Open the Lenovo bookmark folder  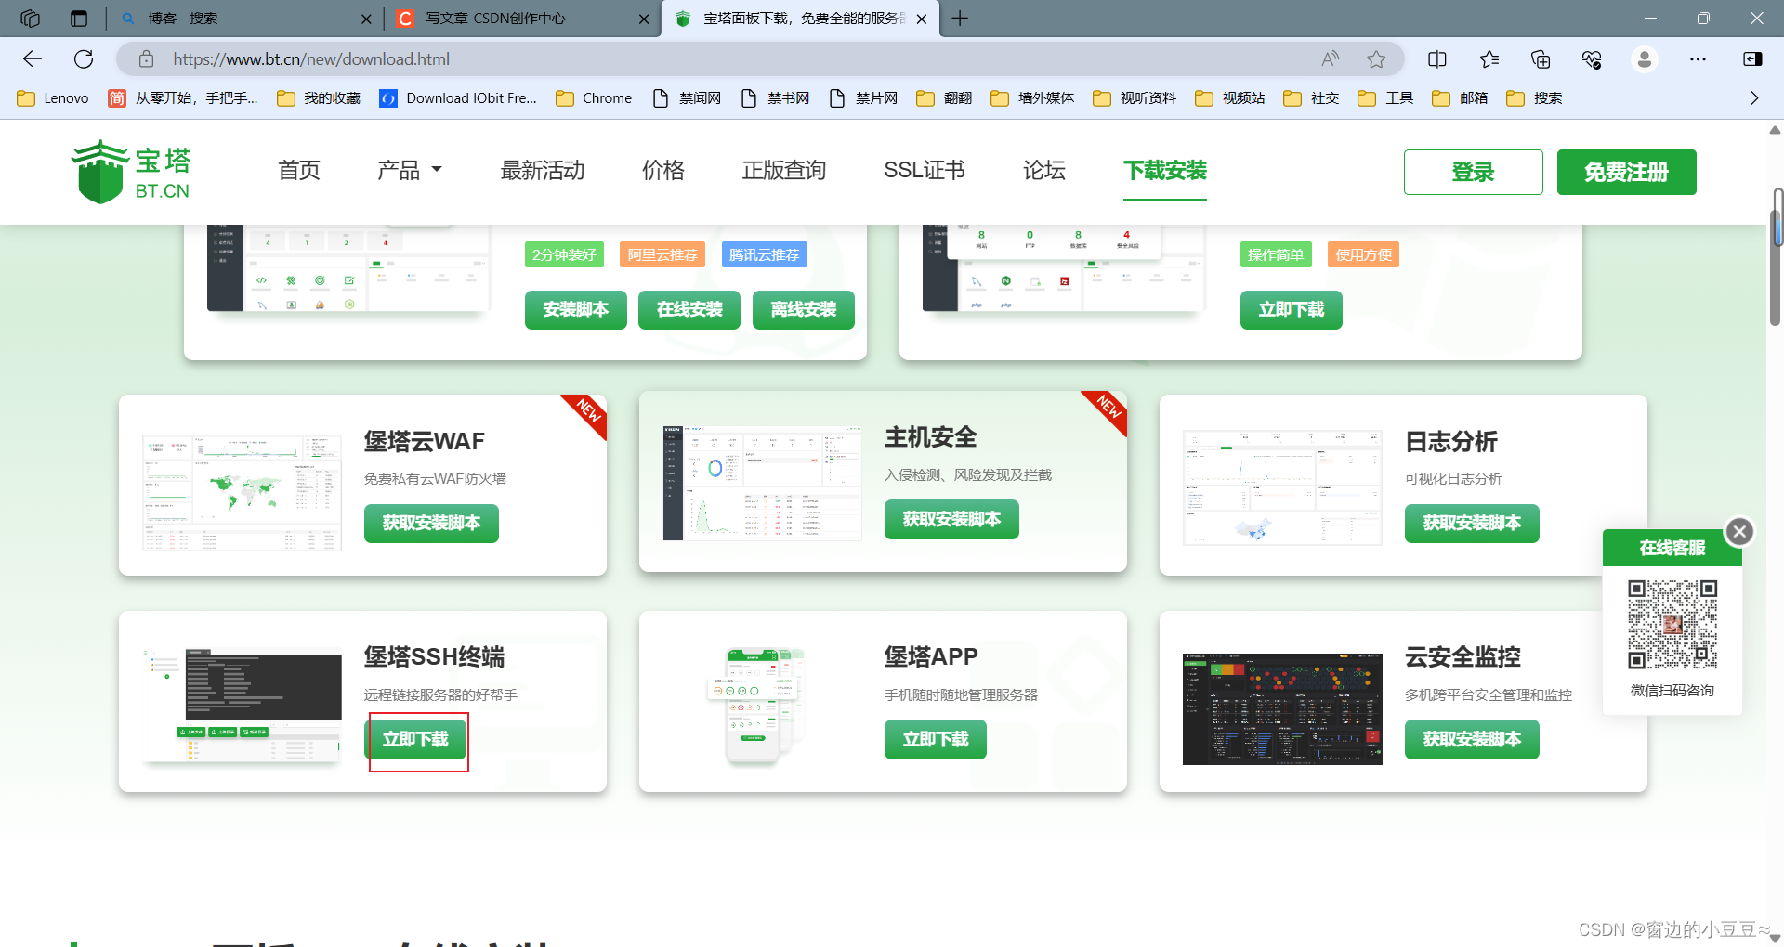click(53, 98)
